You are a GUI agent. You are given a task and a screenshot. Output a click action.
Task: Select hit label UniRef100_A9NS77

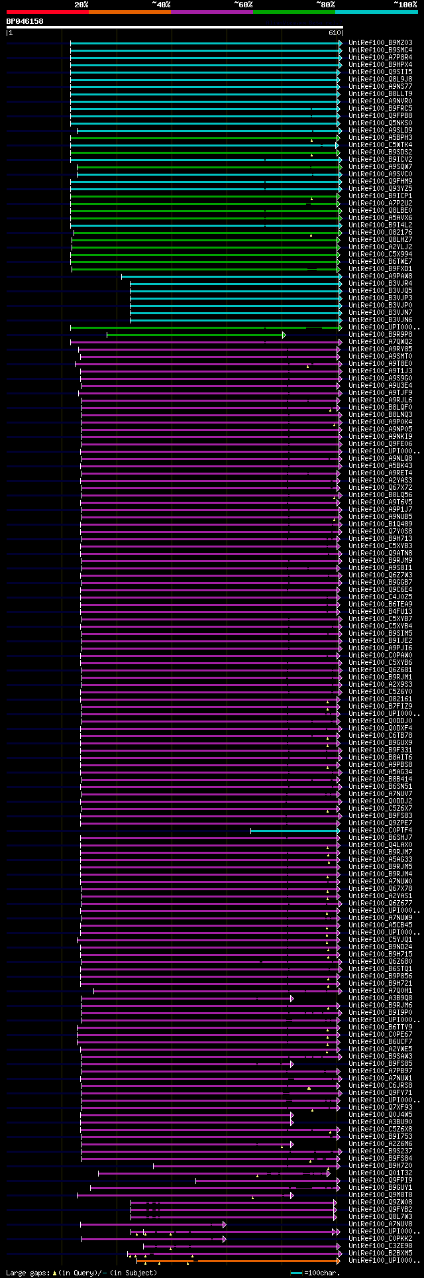tap(382, 86)
